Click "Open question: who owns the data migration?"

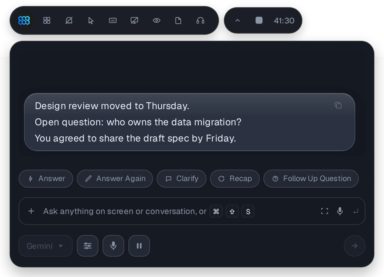pos(138,122)
